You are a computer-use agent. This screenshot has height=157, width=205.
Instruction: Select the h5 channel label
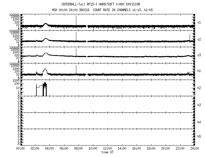(199, 137)
